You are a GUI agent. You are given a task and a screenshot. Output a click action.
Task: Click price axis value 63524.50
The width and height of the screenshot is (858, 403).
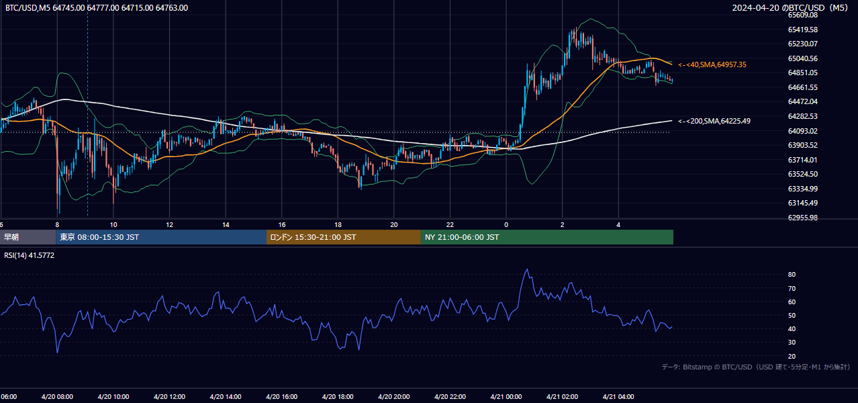pyautogui.click(x=802, y=174)
